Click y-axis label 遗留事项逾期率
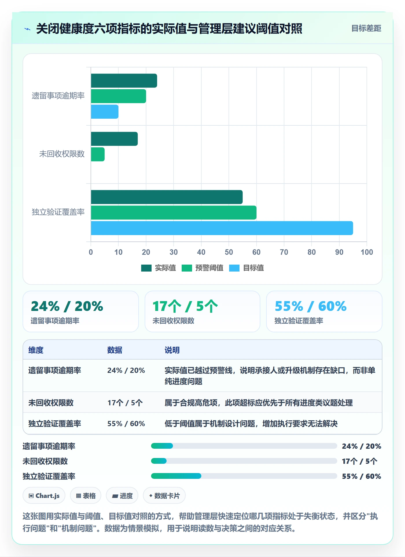This screenshot has height=557, width=405. pyautogui.click(x=58, y=96)
